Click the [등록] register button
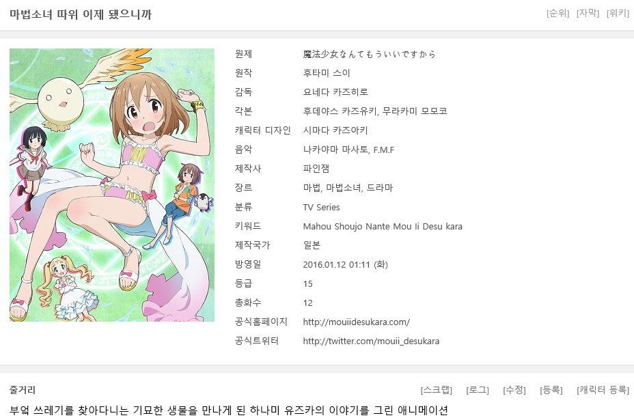Image resolution: width=634 pixels, height=420 pixels. 551,390
